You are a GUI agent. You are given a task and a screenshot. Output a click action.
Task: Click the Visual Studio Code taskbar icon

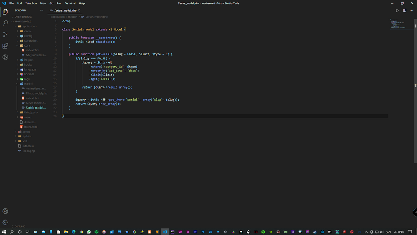(x=165, y=232)
